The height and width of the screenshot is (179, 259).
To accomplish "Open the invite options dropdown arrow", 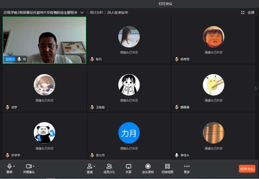I will [94, 166].
